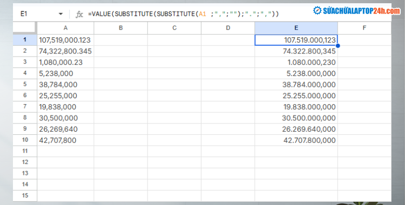Click the fill handle on cell E1

pyautogui.click(x=337, y=46)
